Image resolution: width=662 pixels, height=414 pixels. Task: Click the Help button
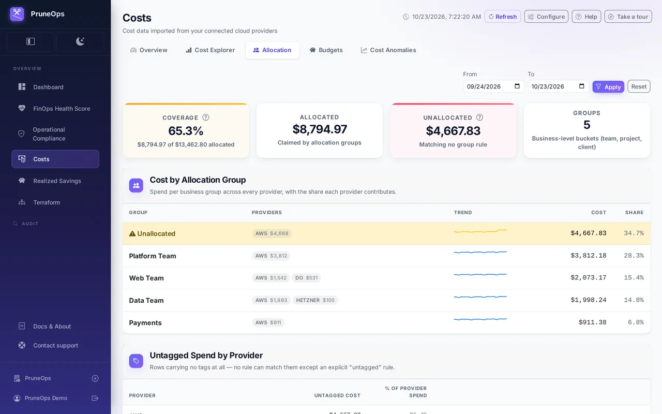point(586,17)
